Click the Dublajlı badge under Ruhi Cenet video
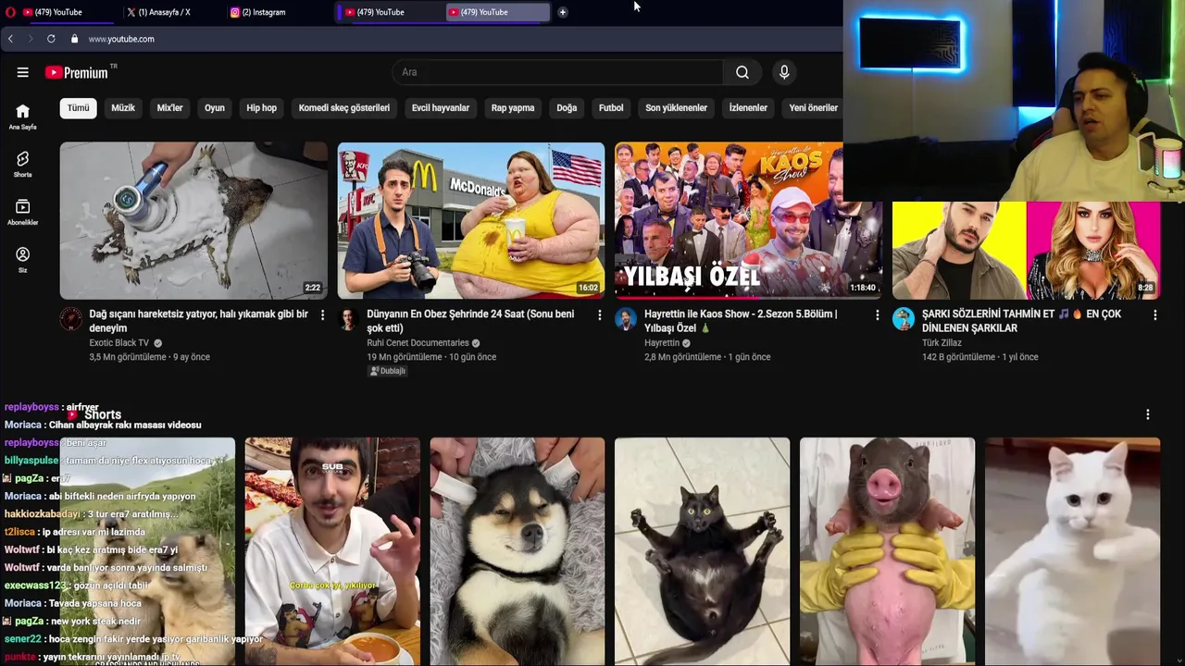Screen dimensions: 1185x666 pos(388,371)
